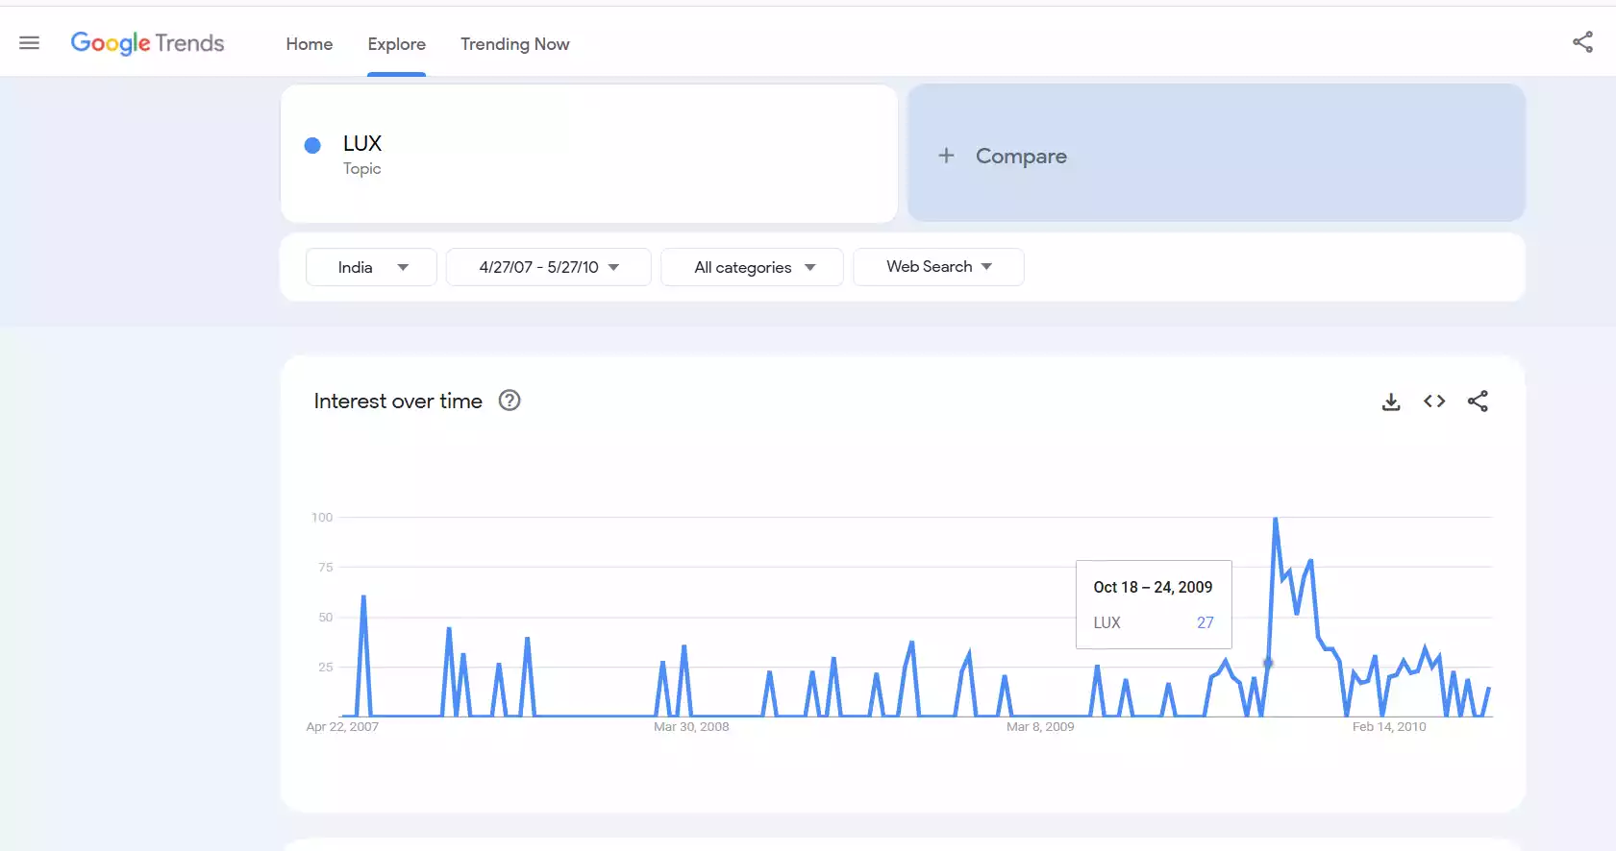The height and width of the screenshot is (851, 1616).
Task: Click the top-right page share icon
Action: (1582, 42)
